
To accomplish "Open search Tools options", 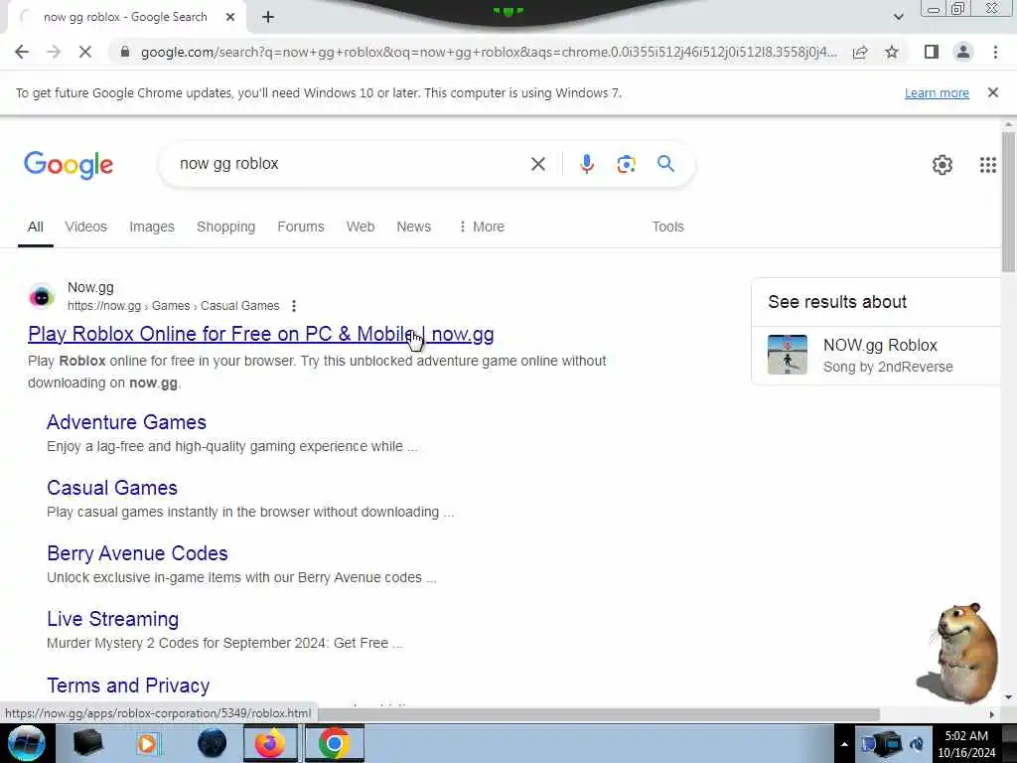I will [668, 227].
